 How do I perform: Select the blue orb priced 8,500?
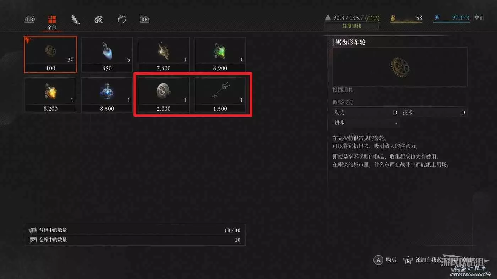coord(107,95)
